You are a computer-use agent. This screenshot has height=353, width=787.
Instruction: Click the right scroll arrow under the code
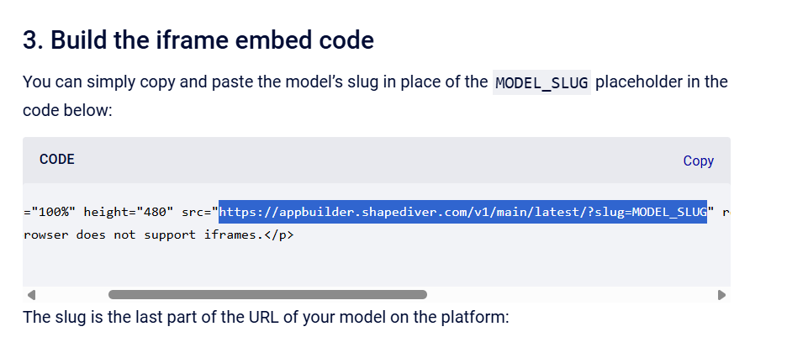coord(721,295)
